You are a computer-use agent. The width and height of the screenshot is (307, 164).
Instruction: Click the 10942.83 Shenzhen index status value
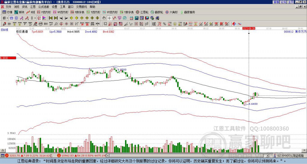67,156
